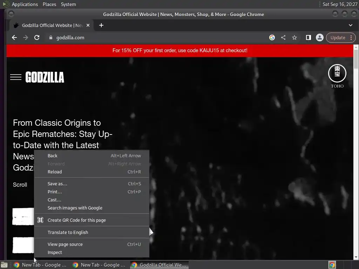Screen dimensions: 359x269
Task: Select Print... in context menu
Action: point(92,192)
